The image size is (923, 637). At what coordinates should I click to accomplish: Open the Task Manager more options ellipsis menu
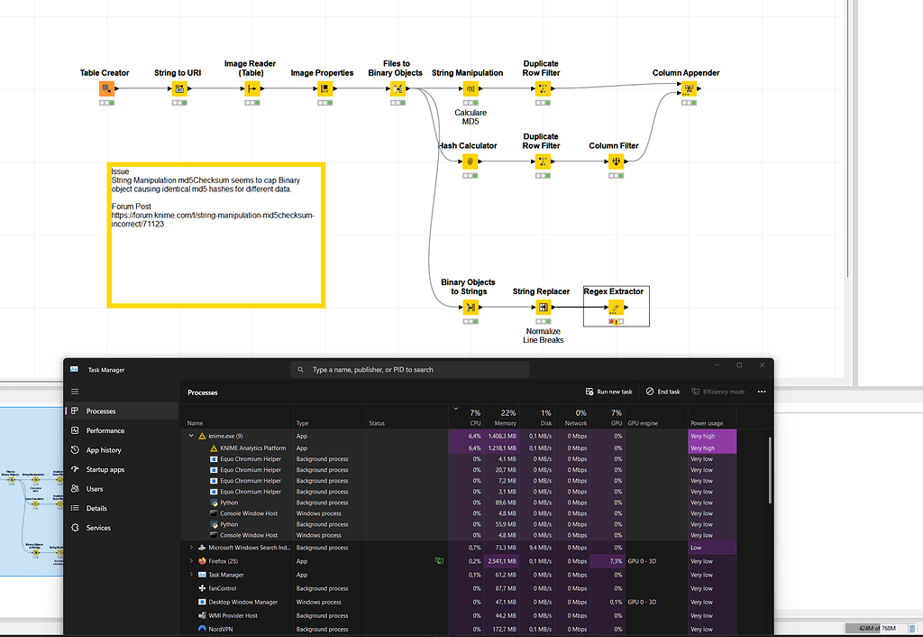point(762,392)
